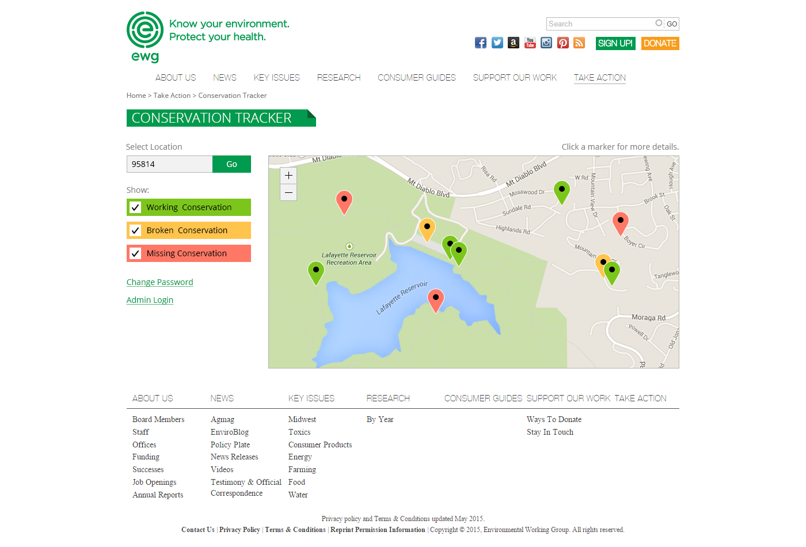
Task: Open the Twitter icon link
Action: tap(497, 43)
